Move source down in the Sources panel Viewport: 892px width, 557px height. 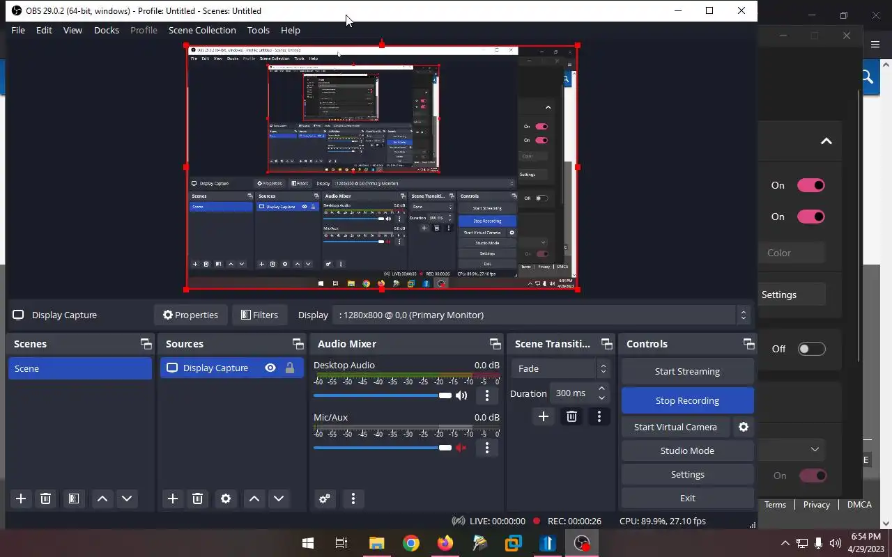(x=279, y=499)
